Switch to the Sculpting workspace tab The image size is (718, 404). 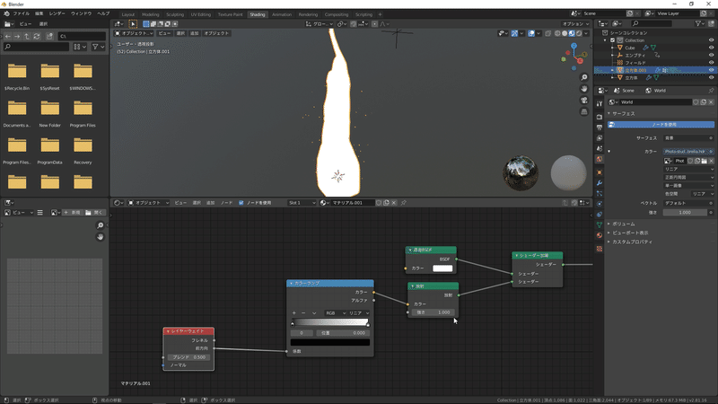[175, 14]
